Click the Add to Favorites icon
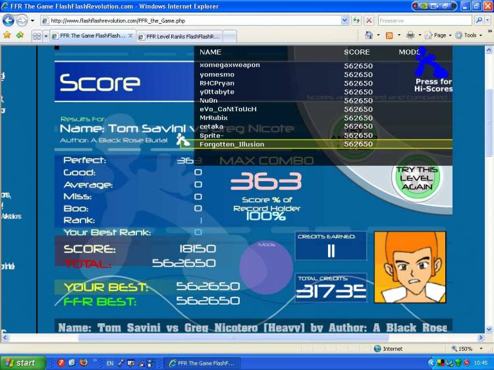 [x=20, y=35]
